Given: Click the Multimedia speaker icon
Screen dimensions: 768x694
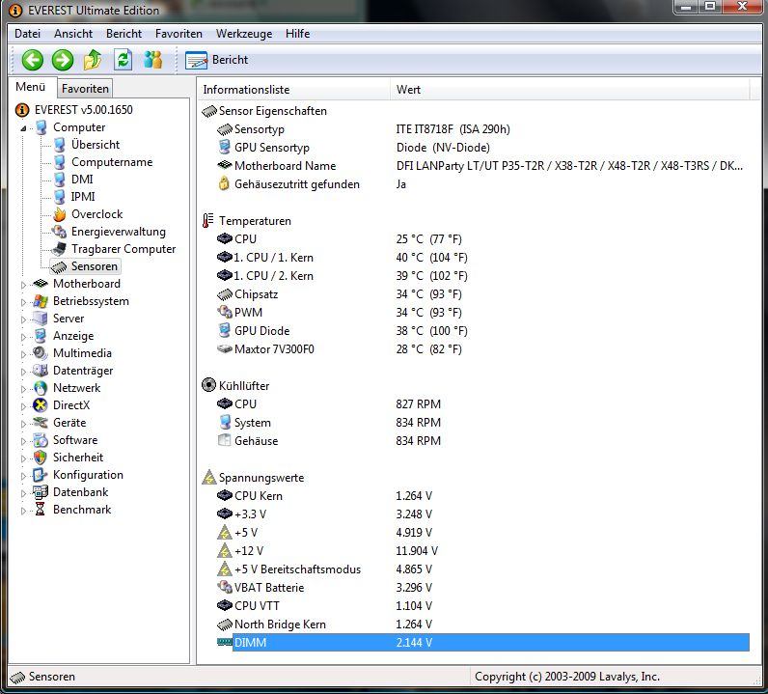Looking at the screenshot, I should 41,353.
